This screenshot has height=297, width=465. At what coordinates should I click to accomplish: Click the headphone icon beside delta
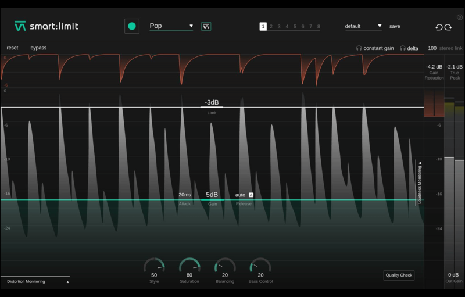coord(402,48)
